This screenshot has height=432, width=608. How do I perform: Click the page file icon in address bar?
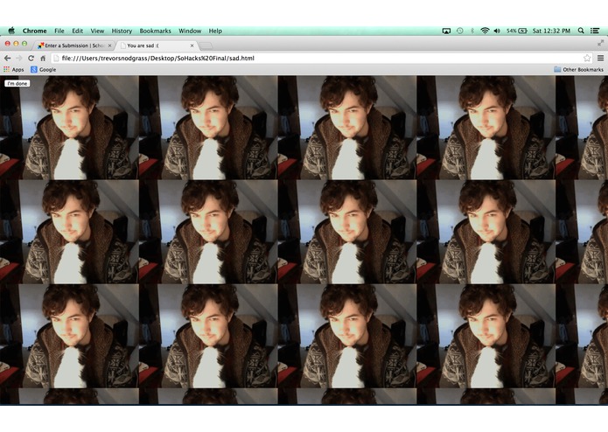pyautogui.click(x=56, y=58)
